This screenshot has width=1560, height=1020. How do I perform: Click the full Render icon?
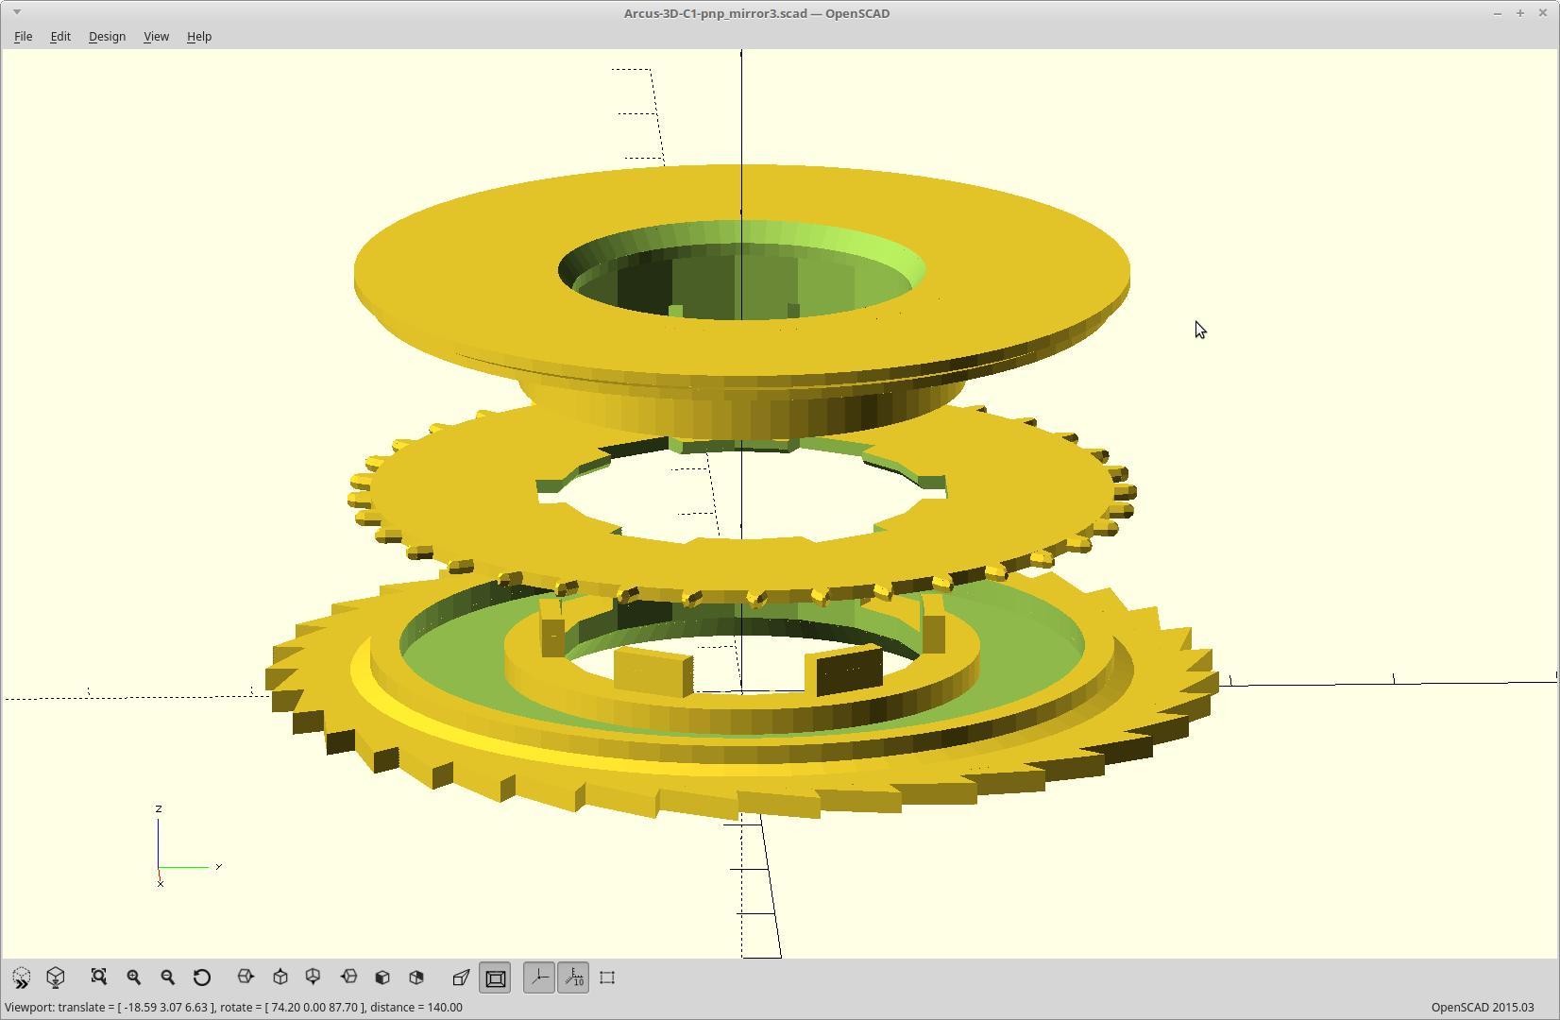56,977
